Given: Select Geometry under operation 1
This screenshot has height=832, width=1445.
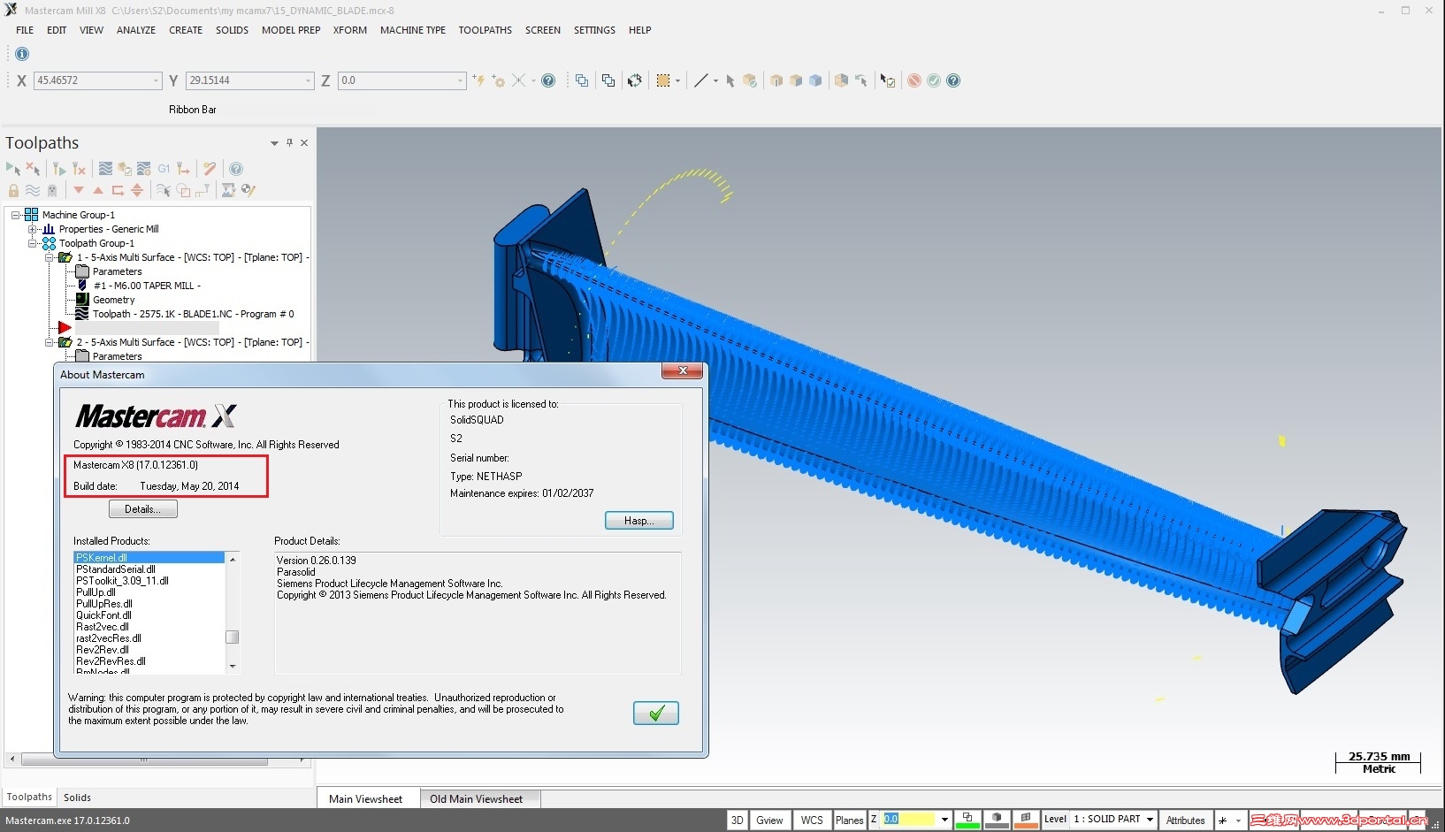Looking at the screenshot, I should 114,300.
